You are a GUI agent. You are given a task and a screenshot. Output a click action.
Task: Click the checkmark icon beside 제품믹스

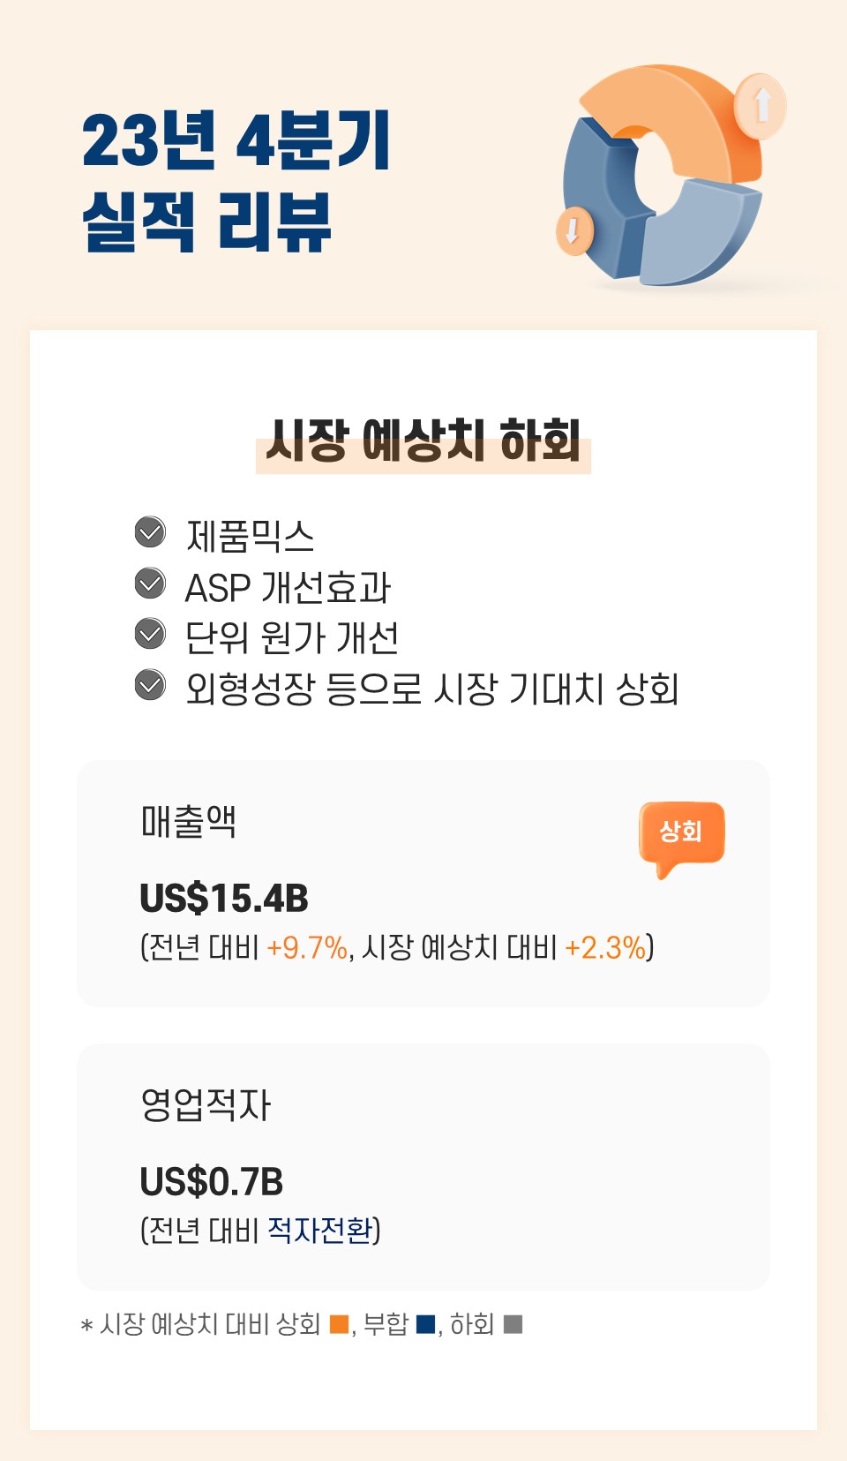coord(150,532)
